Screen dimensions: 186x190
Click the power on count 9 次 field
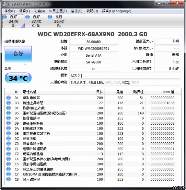(167, 62)
